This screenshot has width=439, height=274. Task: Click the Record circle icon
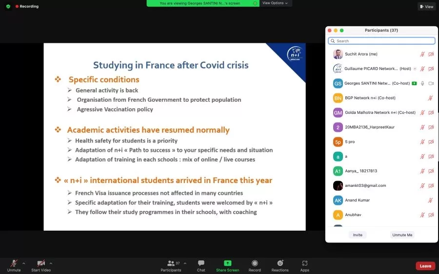(255, 263)
